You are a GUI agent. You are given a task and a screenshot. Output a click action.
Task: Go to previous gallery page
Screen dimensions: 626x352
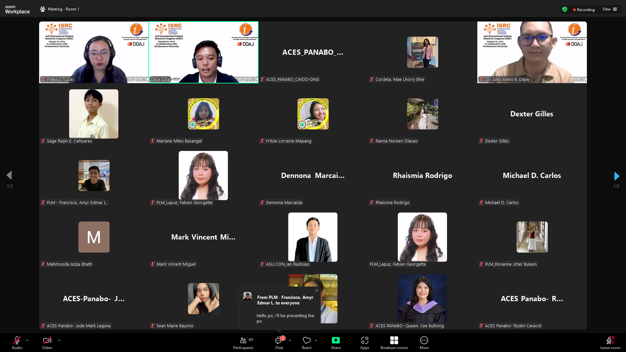[9, 175]
